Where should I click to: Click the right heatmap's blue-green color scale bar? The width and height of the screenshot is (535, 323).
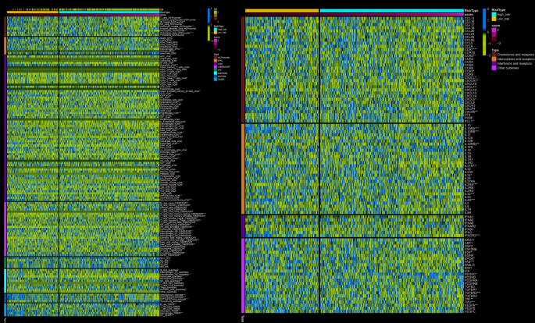pos(484,32)
